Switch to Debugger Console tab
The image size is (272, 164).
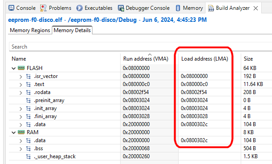tap(144, 8)
